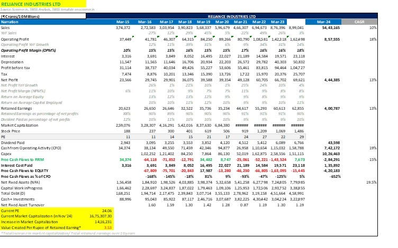Select the 'RELIANCE INDUSTRIES LTD' yellow title cell
Image resolution: width=398 pixels, height=248 pixels.
[43, 4]
